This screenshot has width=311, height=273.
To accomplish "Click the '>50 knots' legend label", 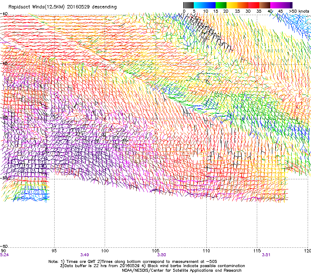I will pyautogui.click(x=299, y=11).
